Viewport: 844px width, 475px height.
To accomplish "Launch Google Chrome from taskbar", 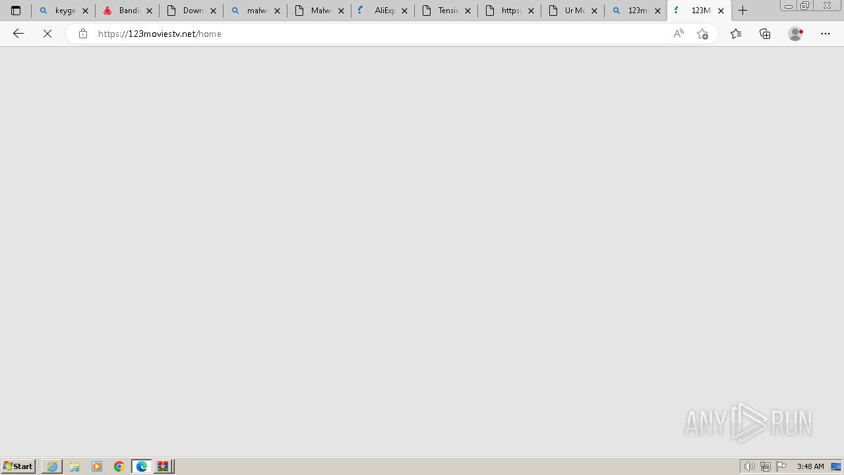I will [x=119, y=466].
